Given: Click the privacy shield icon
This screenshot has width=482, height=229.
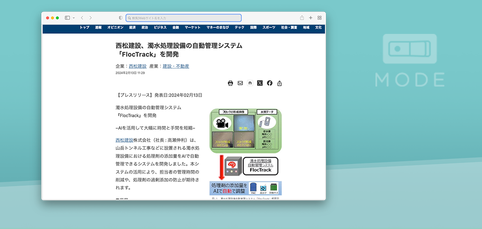Looking at the screenshot, I should (x=121, y=18).
